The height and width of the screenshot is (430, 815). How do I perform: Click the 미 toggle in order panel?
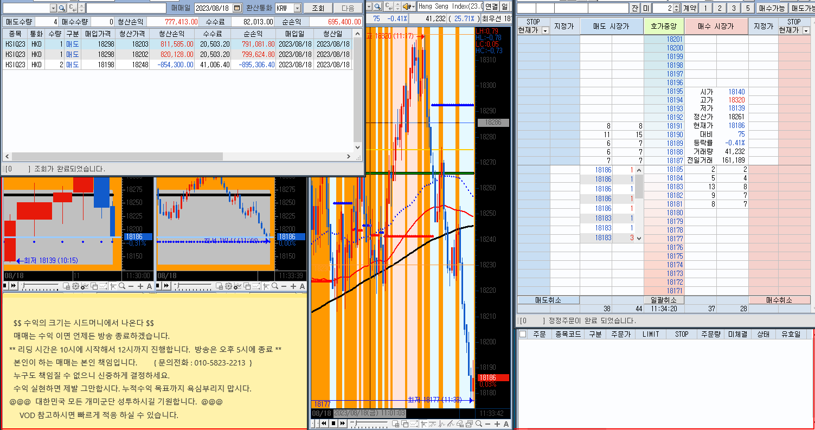(x=646, y=8)
